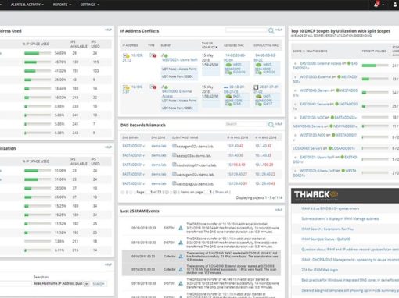The width and height of the screenshot is (399, 298).
Task: Click the THWACK community logo
Action: (x=316, y=195)
